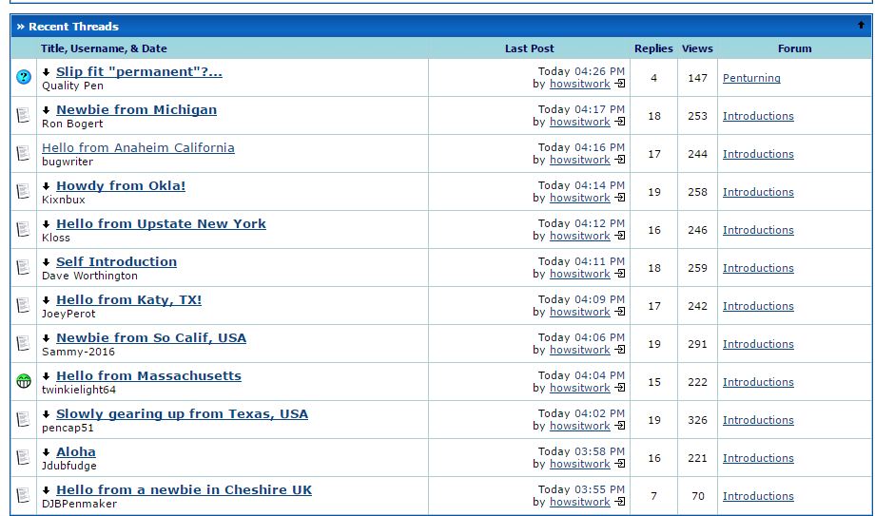Go to last post of Anaheim California thread
875x516 pixels.
pyautogui.click(x=620, y=160)
